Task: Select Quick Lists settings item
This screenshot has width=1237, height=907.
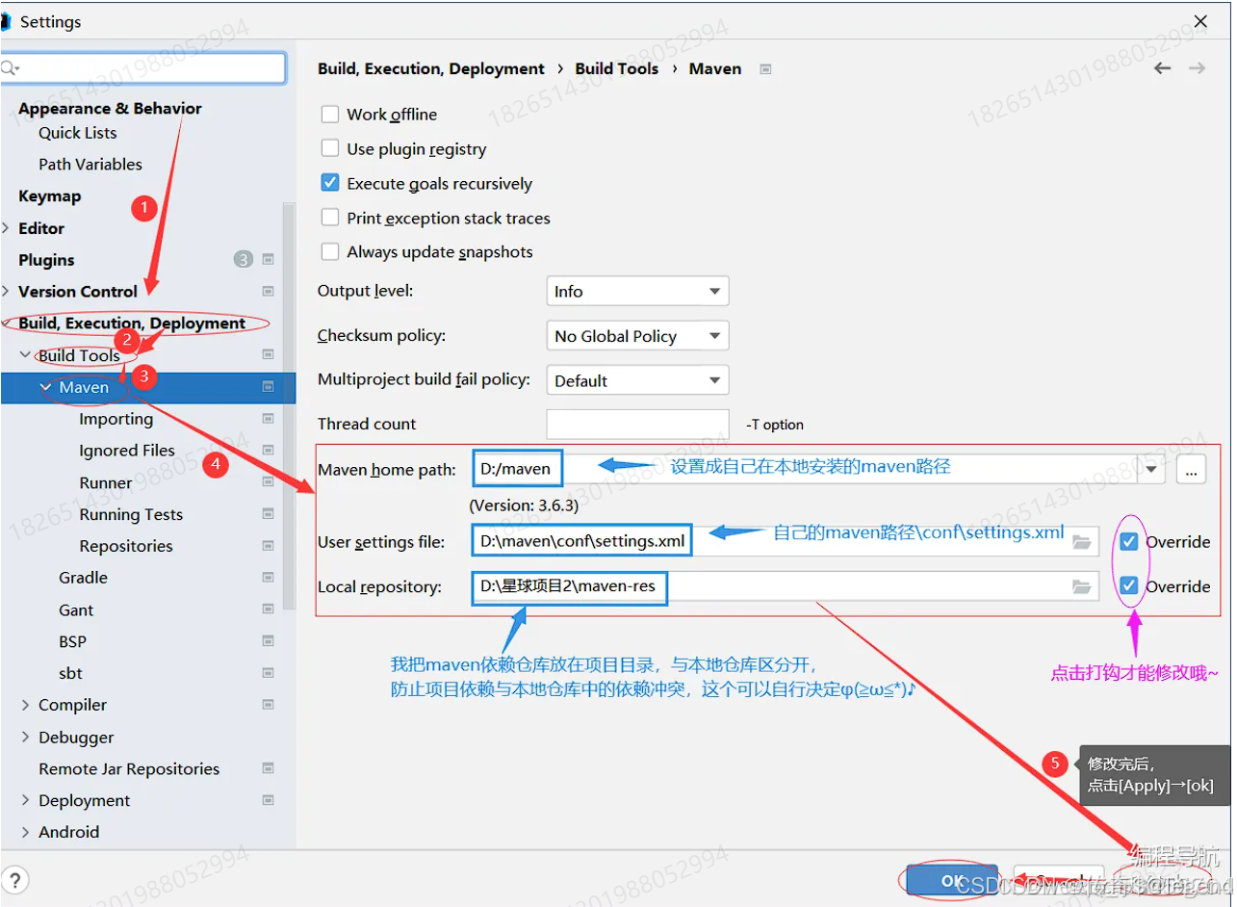Action: 77,133
